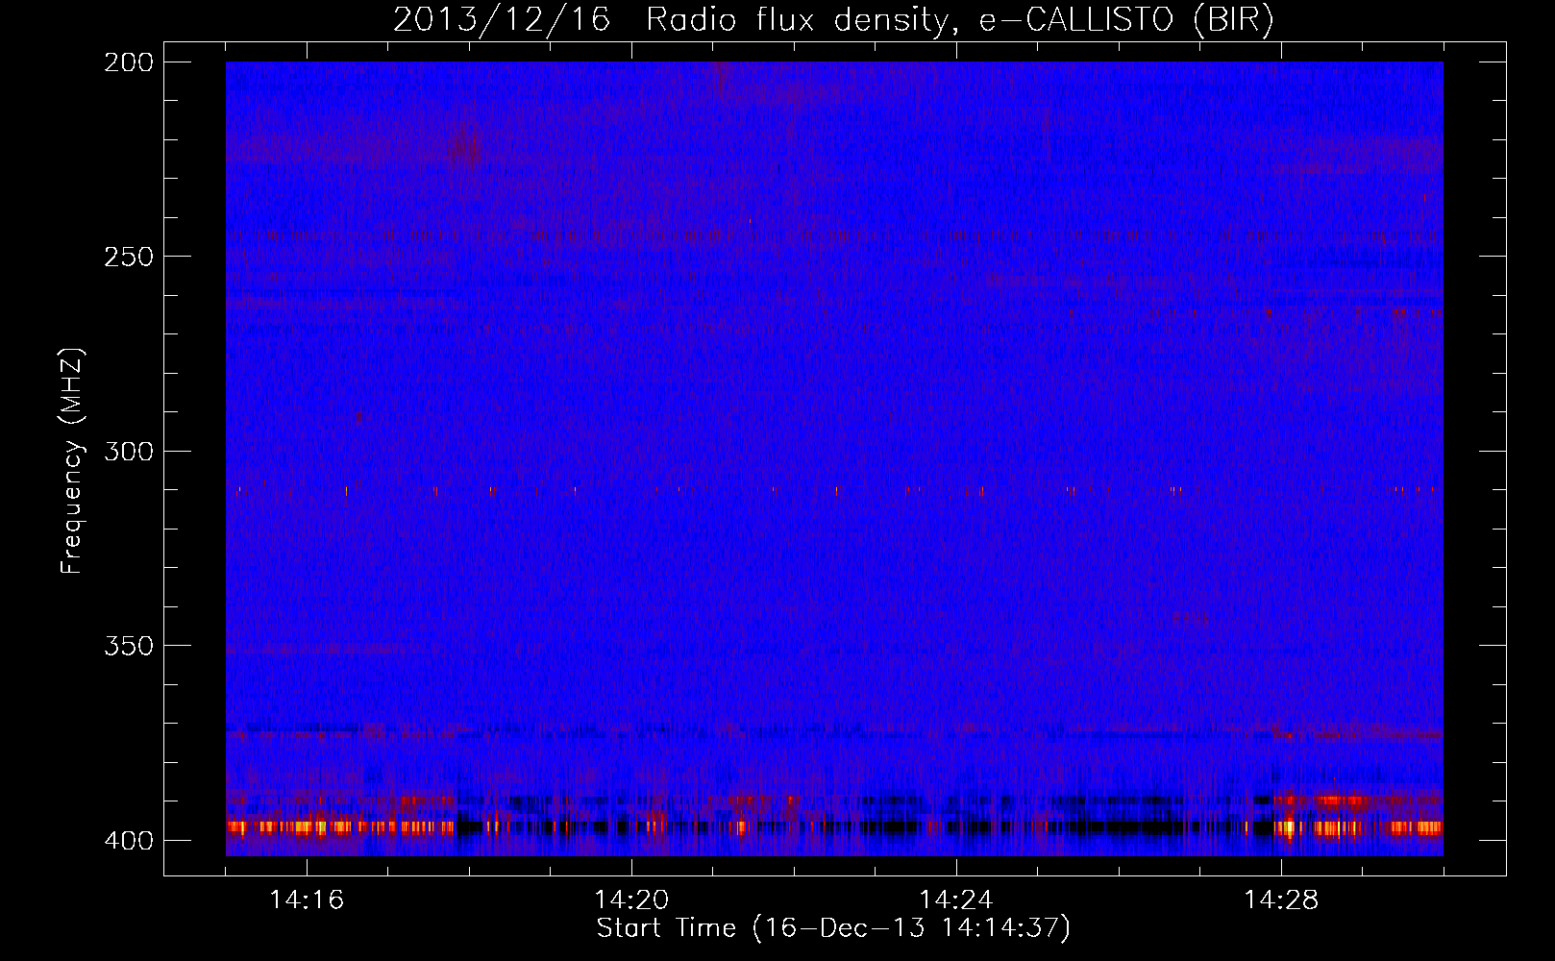Click the 200 frequency tick label

click(x=129, y=62)
